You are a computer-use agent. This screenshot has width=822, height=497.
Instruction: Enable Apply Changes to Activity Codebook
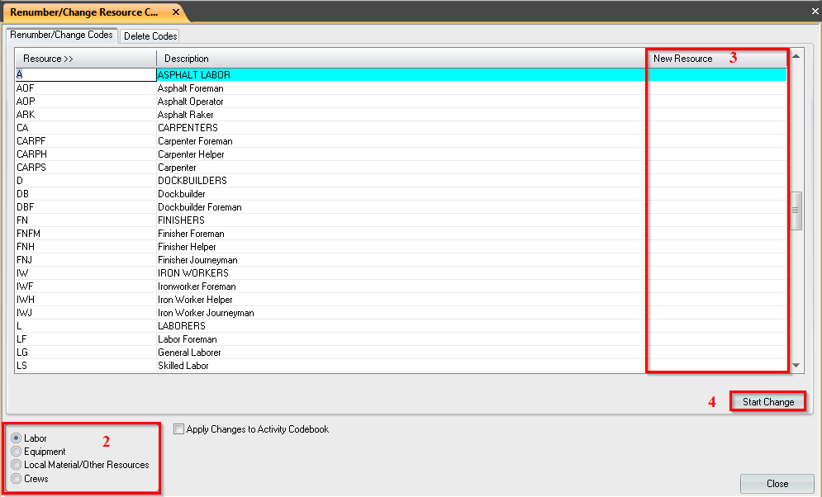(x=178, y=429)
